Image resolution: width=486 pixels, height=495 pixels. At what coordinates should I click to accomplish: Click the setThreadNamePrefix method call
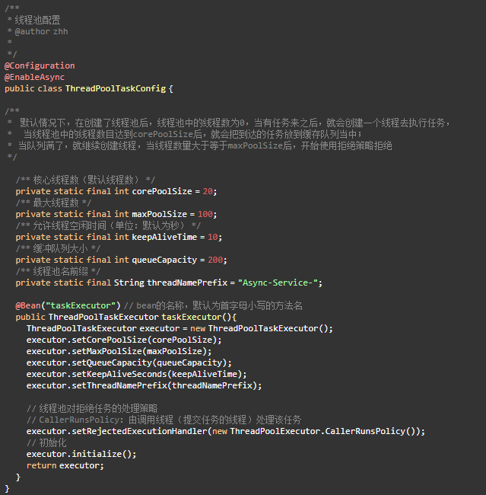point(120,385)
